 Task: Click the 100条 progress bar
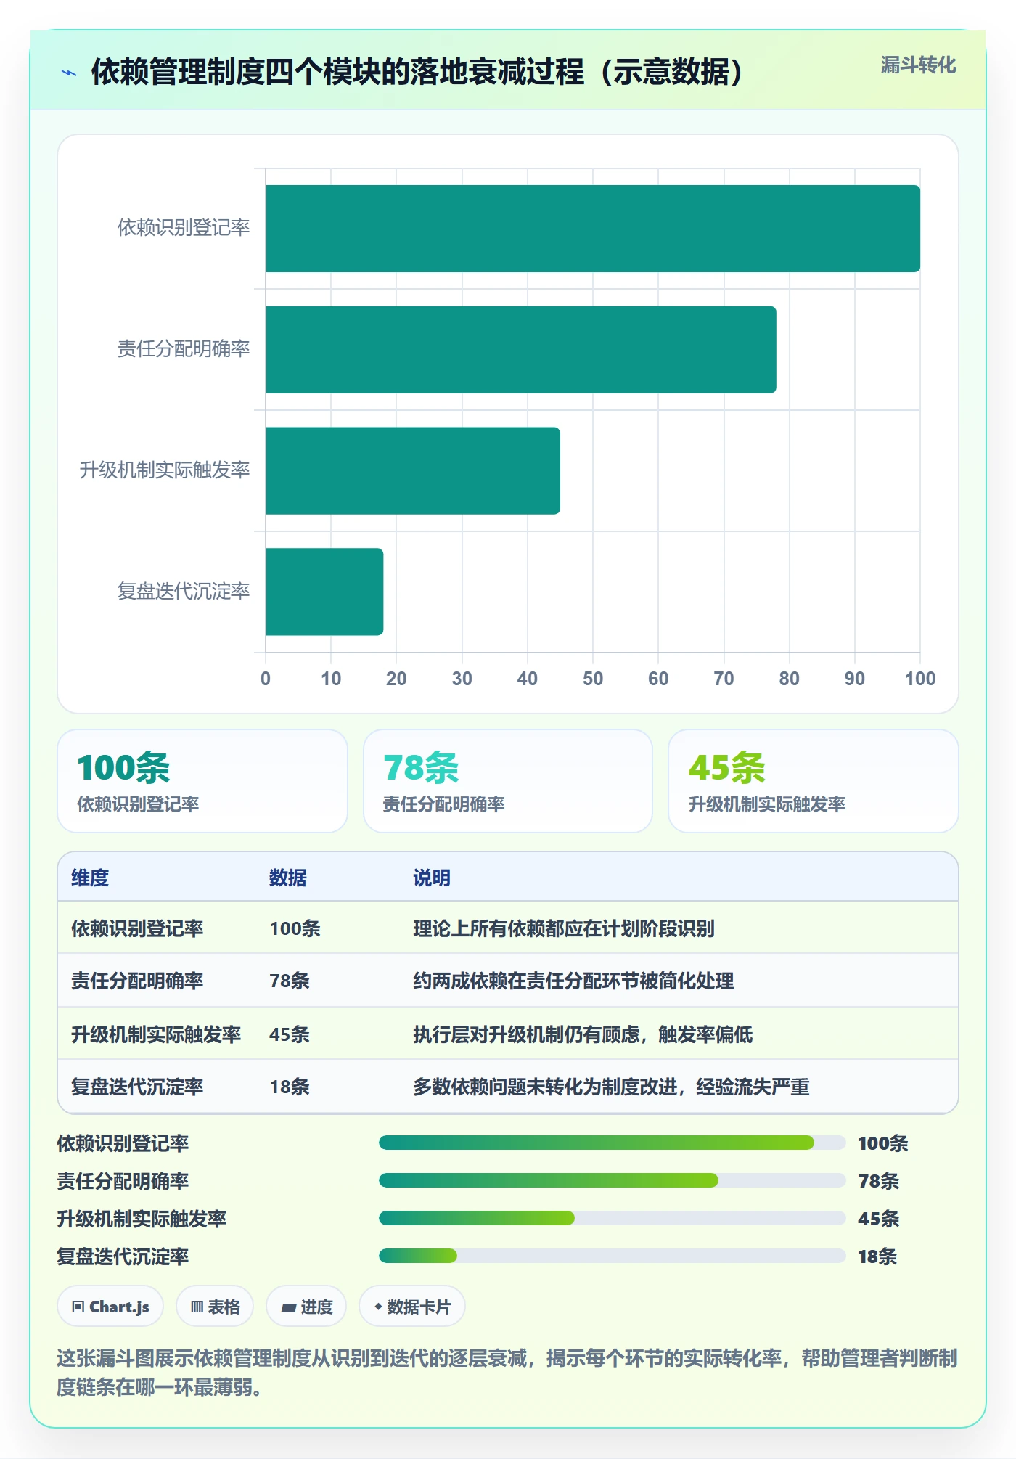[x=613, y=1143]
